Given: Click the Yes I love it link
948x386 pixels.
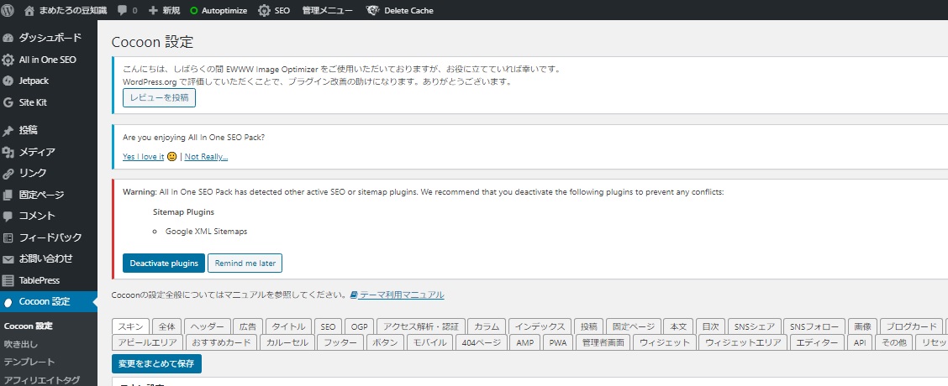Looking at the screenshot, I should (143, 156).
